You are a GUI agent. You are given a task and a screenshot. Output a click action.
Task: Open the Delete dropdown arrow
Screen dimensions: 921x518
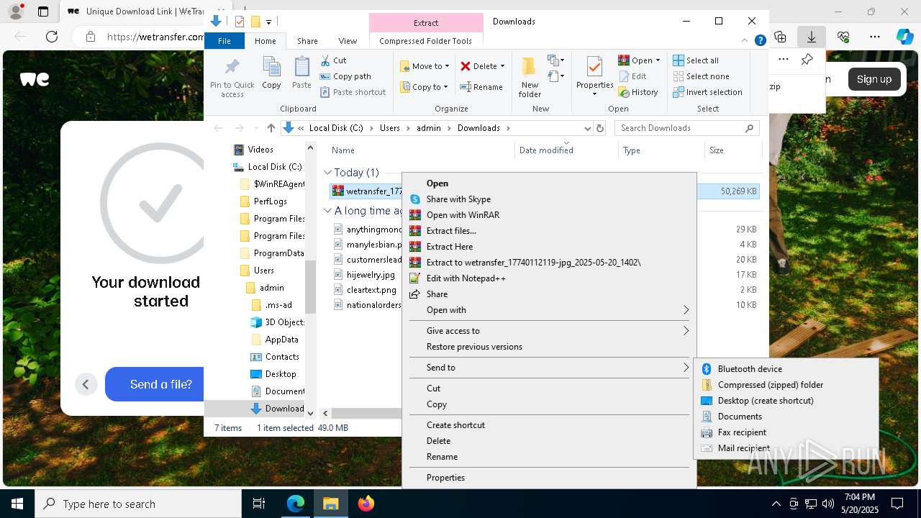(502, 66)
